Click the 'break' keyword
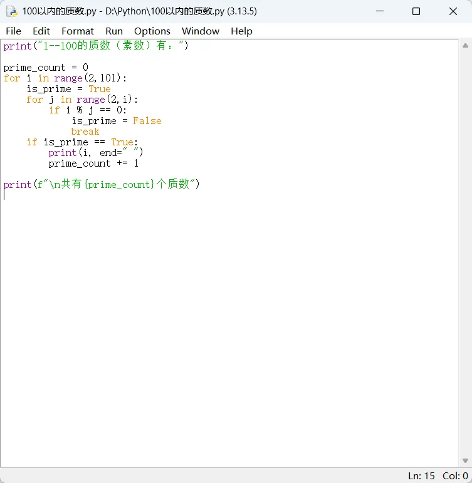Viewport: 472px width, 483px height. coord(85,132)
